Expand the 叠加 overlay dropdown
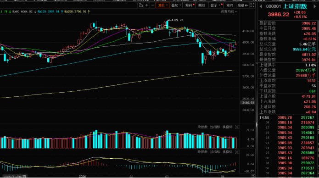This screenshot has width=319, height=178. [176, 6]
